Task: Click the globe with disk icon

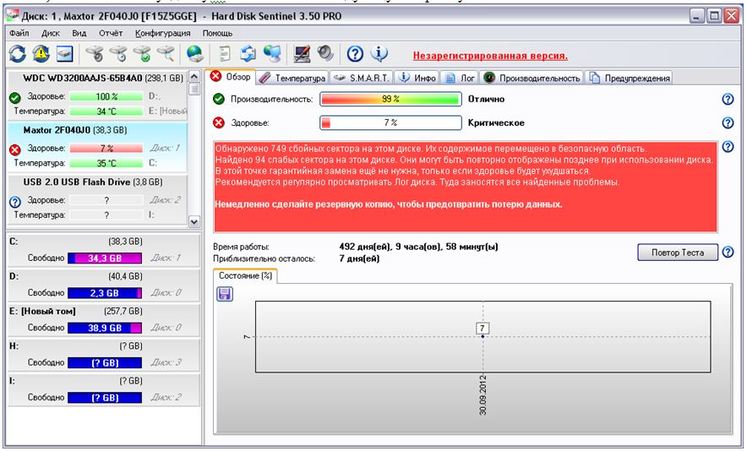Action: pyautogui.click(x=195, y=54)
